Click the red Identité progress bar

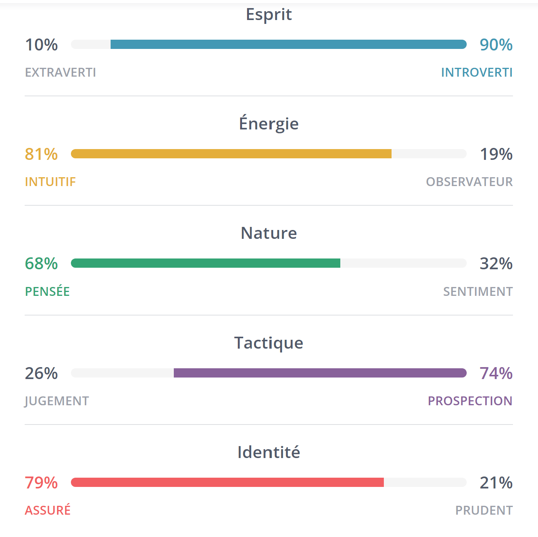[x=227, y=482]
